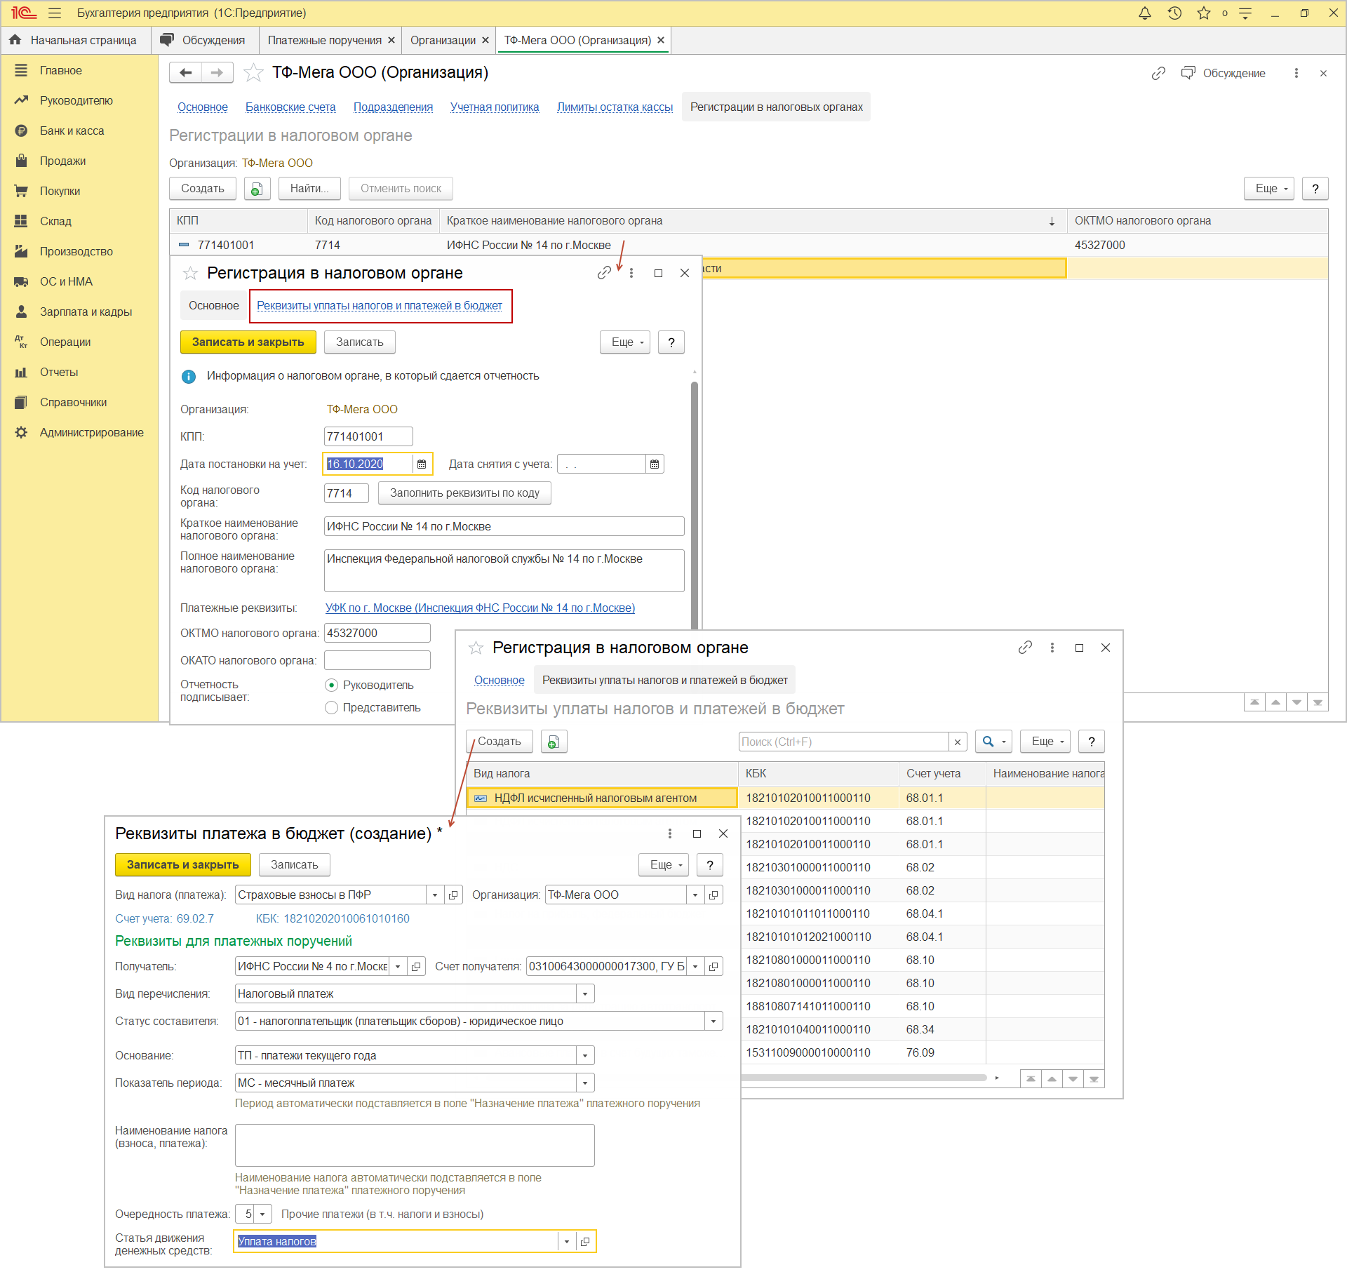Navigate back with the left arrow

[186, 72]
